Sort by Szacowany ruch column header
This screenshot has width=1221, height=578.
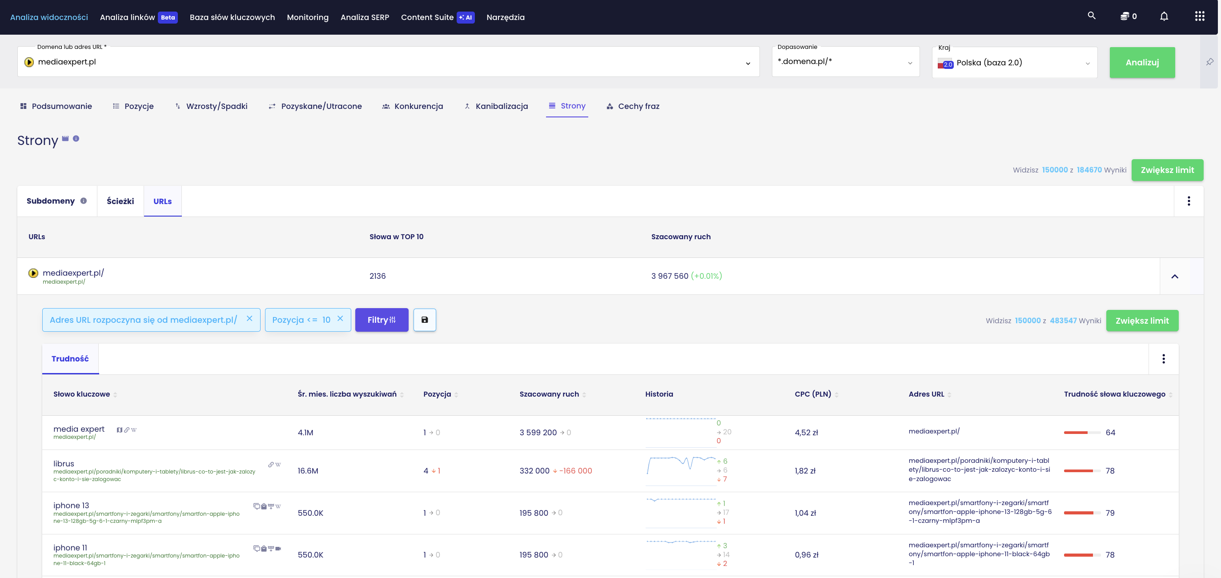coord(549,394)
